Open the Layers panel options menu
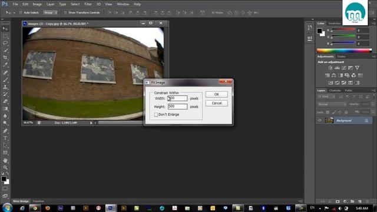The width and height of the screenshot is (377, 212). coord(374,90)
